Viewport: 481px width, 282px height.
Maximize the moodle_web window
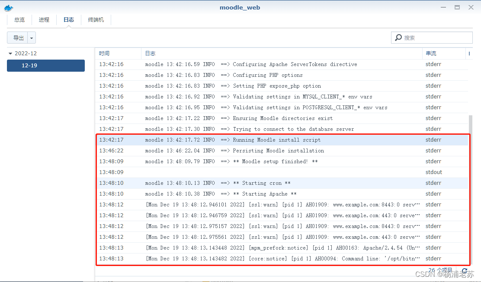(x=457, y=7)
